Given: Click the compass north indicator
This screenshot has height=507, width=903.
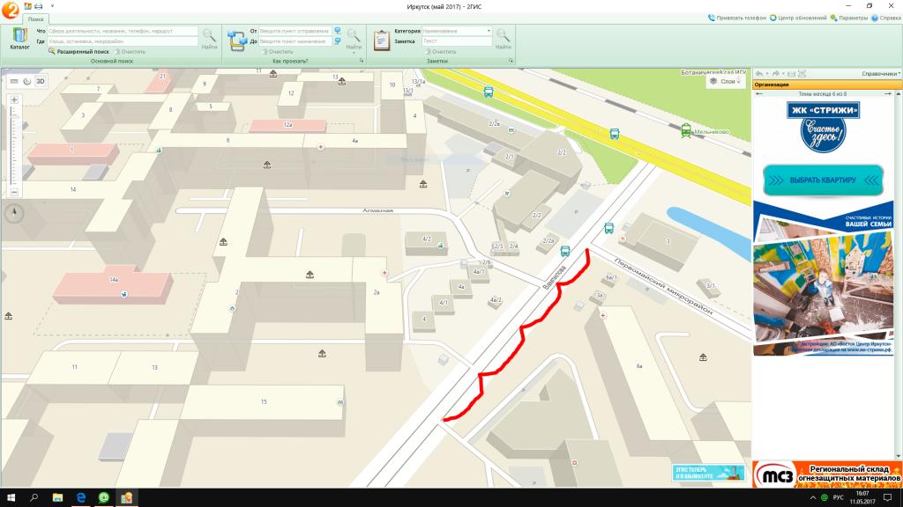Looking at the screenshot, I should (x=15, y=212).
